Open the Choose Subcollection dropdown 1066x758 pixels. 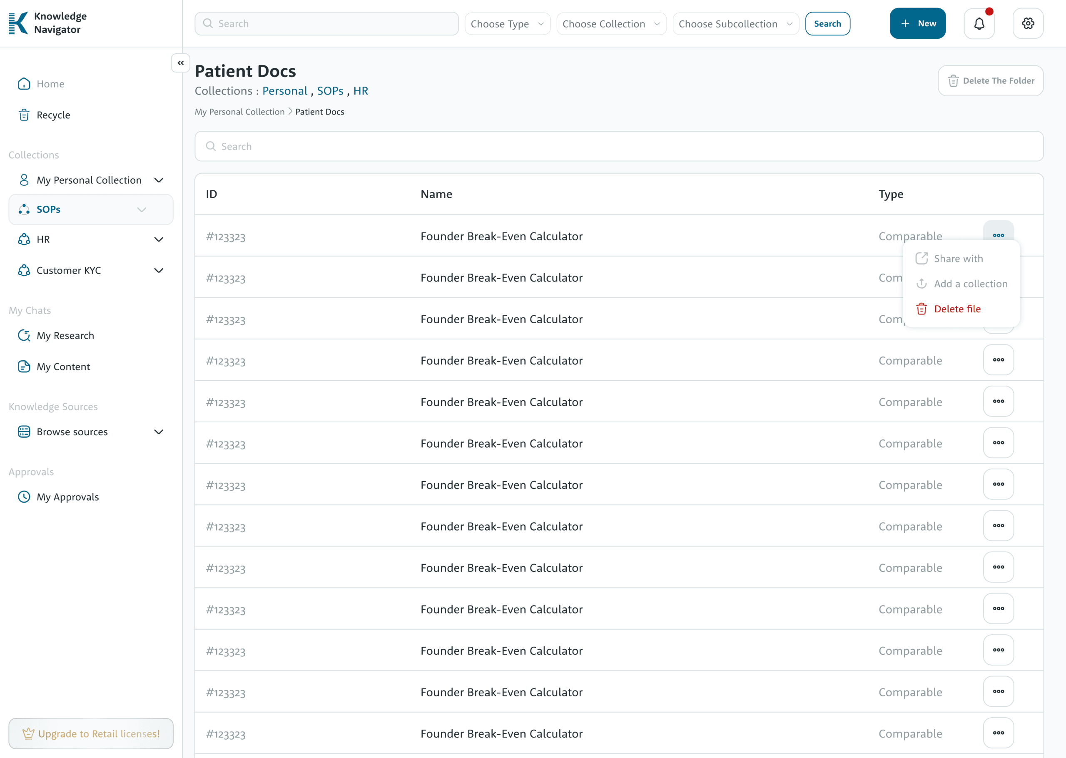click(735, 24)
